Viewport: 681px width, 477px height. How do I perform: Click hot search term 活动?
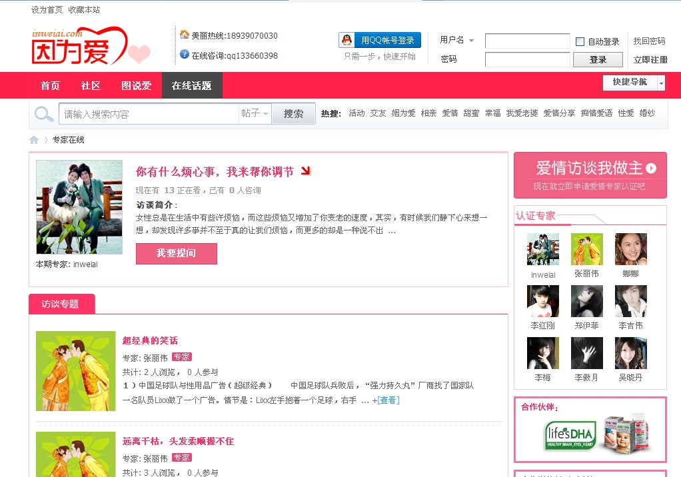(356, 113)
